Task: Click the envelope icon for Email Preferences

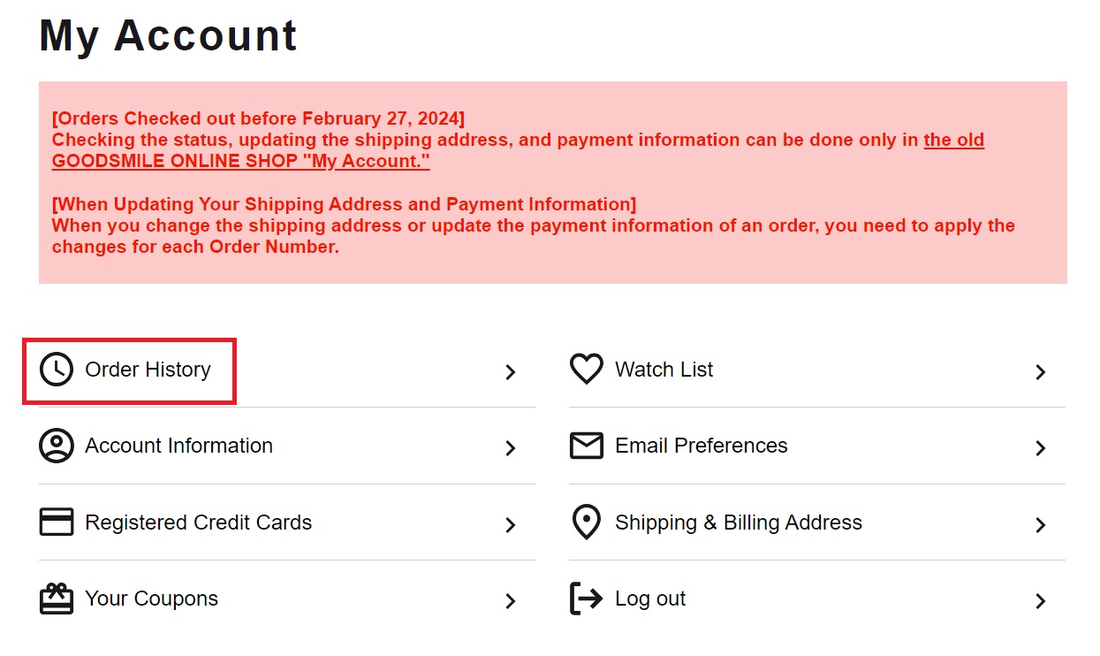Action: click(587, 446)
